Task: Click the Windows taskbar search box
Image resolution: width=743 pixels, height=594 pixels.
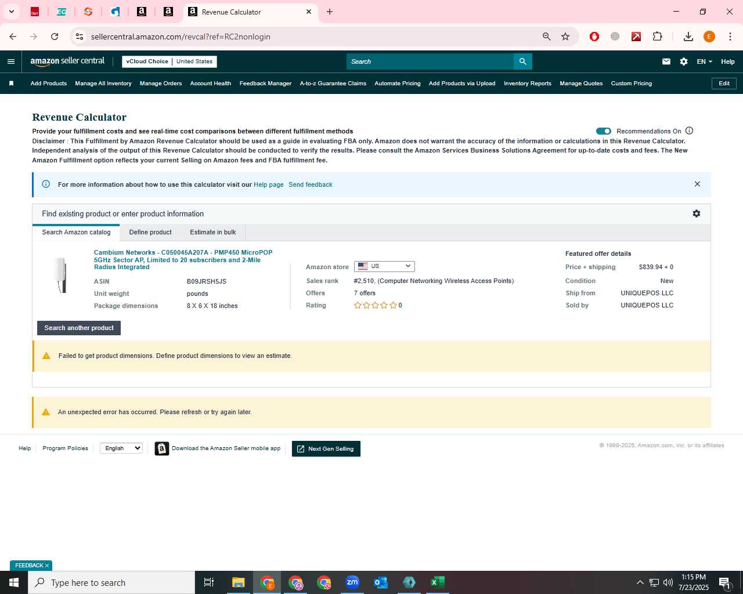Action: 111,582
